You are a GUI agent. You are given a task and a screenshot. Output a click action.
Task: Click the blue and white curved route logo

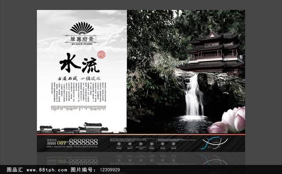(x=214, y=143)
